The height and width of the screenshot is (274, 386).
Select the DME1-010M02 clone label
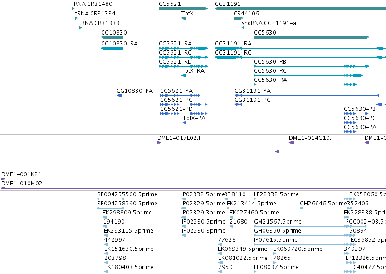pyautogui.click(x=22, y=184)
